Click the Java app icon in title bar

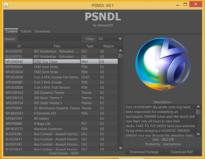pos(6,5)
